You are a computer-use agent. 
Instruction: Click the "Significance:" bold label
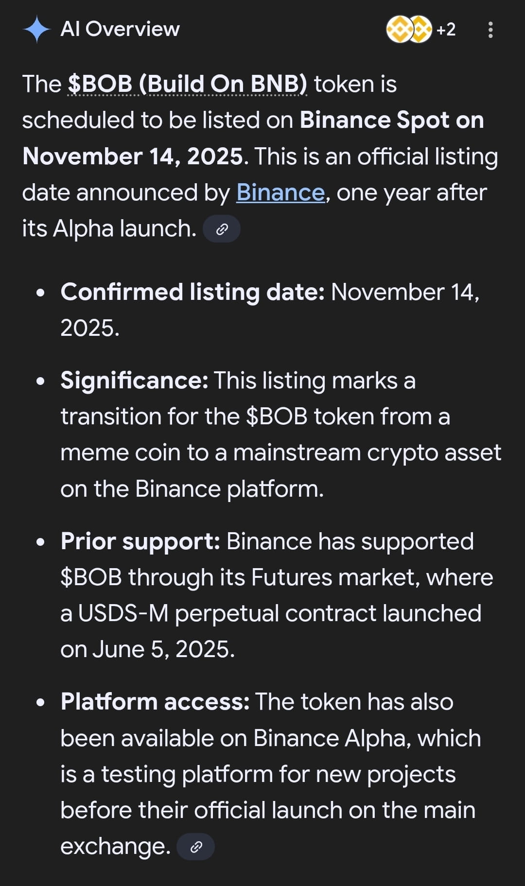(135, 381)
